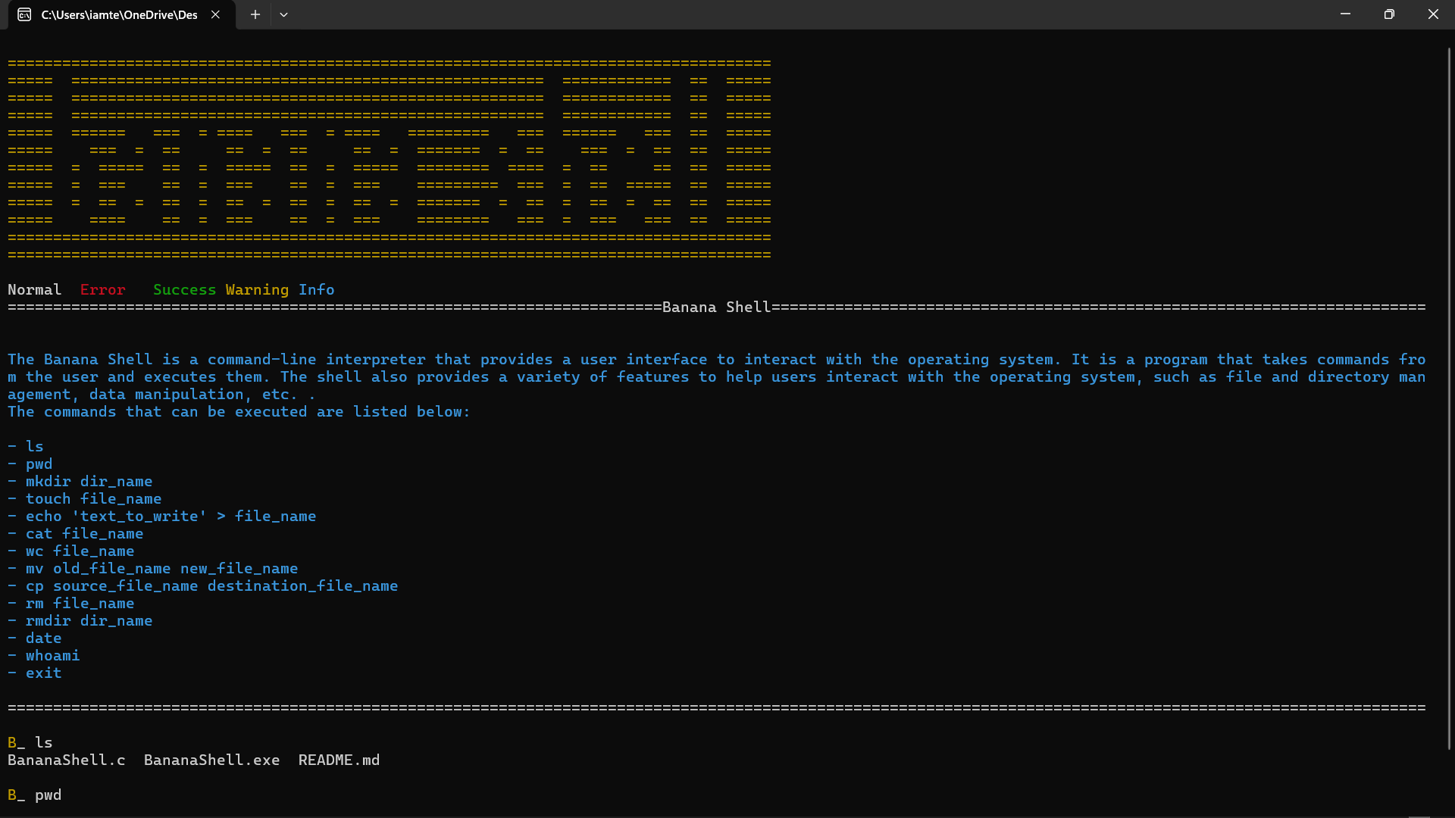Click the 'mkdir dir_name' command entry

89,481
